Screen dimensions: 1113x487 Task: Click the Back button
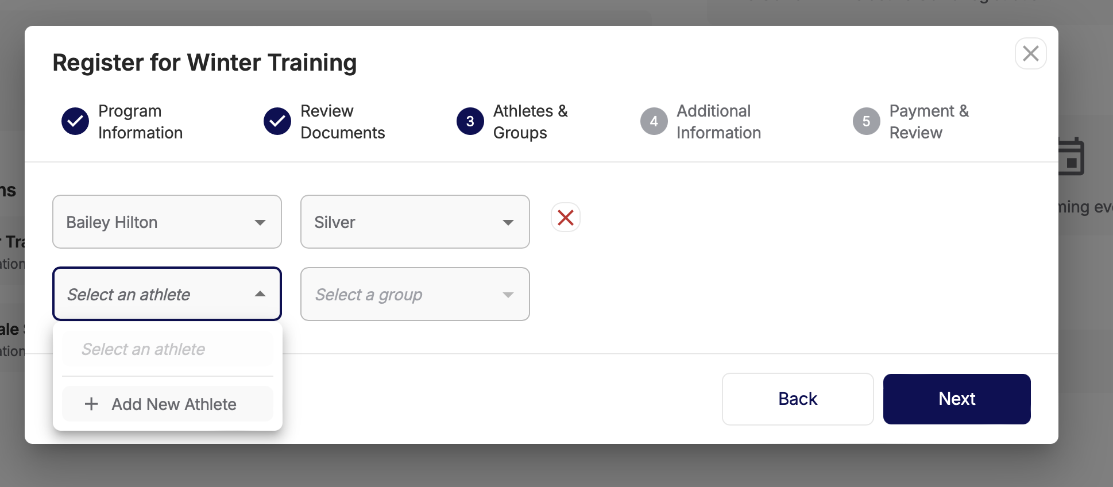[798, 399]
